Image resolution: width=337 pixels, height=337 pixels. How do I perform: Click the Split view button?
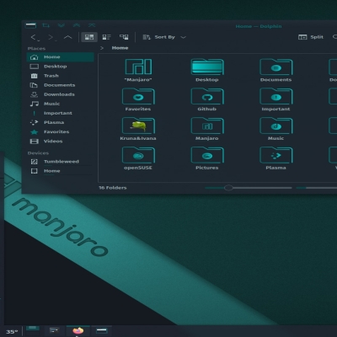(x=311, y=37)
